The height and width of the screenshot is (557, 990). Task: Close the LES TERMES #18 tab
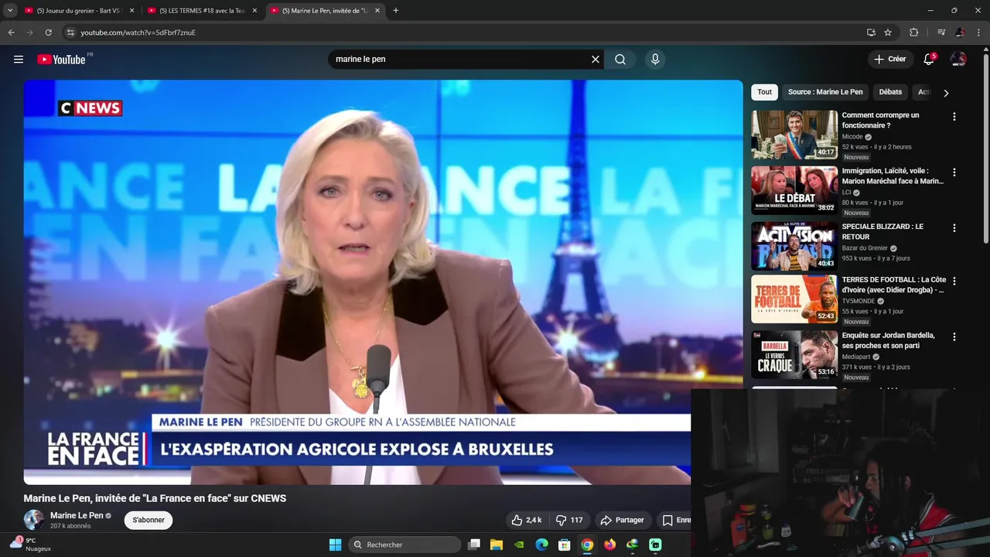click(254, 11)
